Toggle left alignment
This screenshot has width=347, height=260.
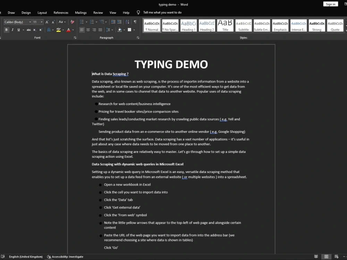click(x=82, y=30)
